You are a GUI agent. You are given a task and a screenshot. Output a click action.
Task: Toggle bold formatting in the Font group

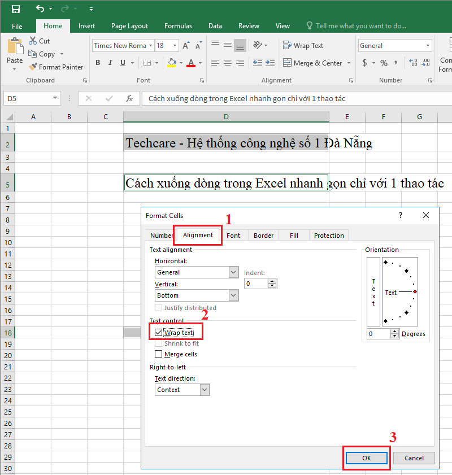(x=97, y=63)
